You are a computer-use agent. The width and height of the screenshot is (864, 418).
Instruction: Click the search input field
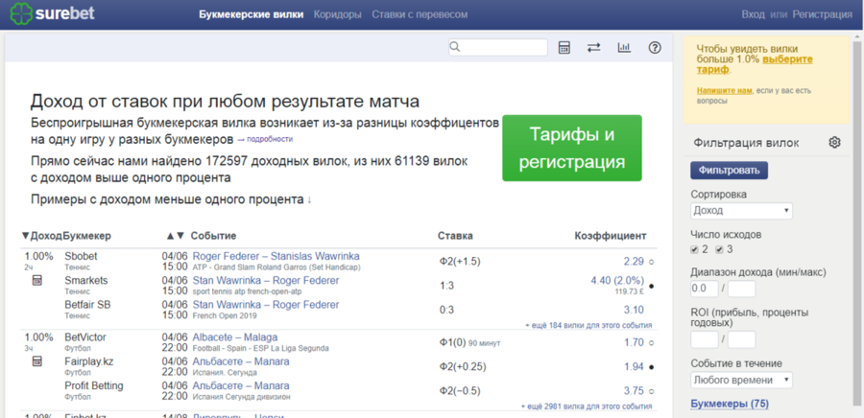(x=497, y=47)
